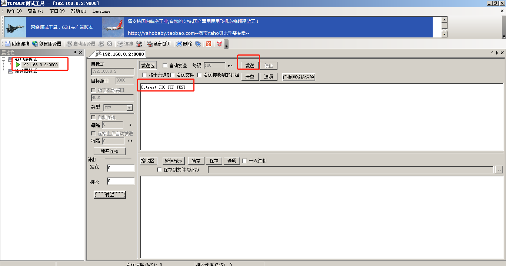Open the 类型 TCP dropdown
506x266 pixels.
point(129,108)
